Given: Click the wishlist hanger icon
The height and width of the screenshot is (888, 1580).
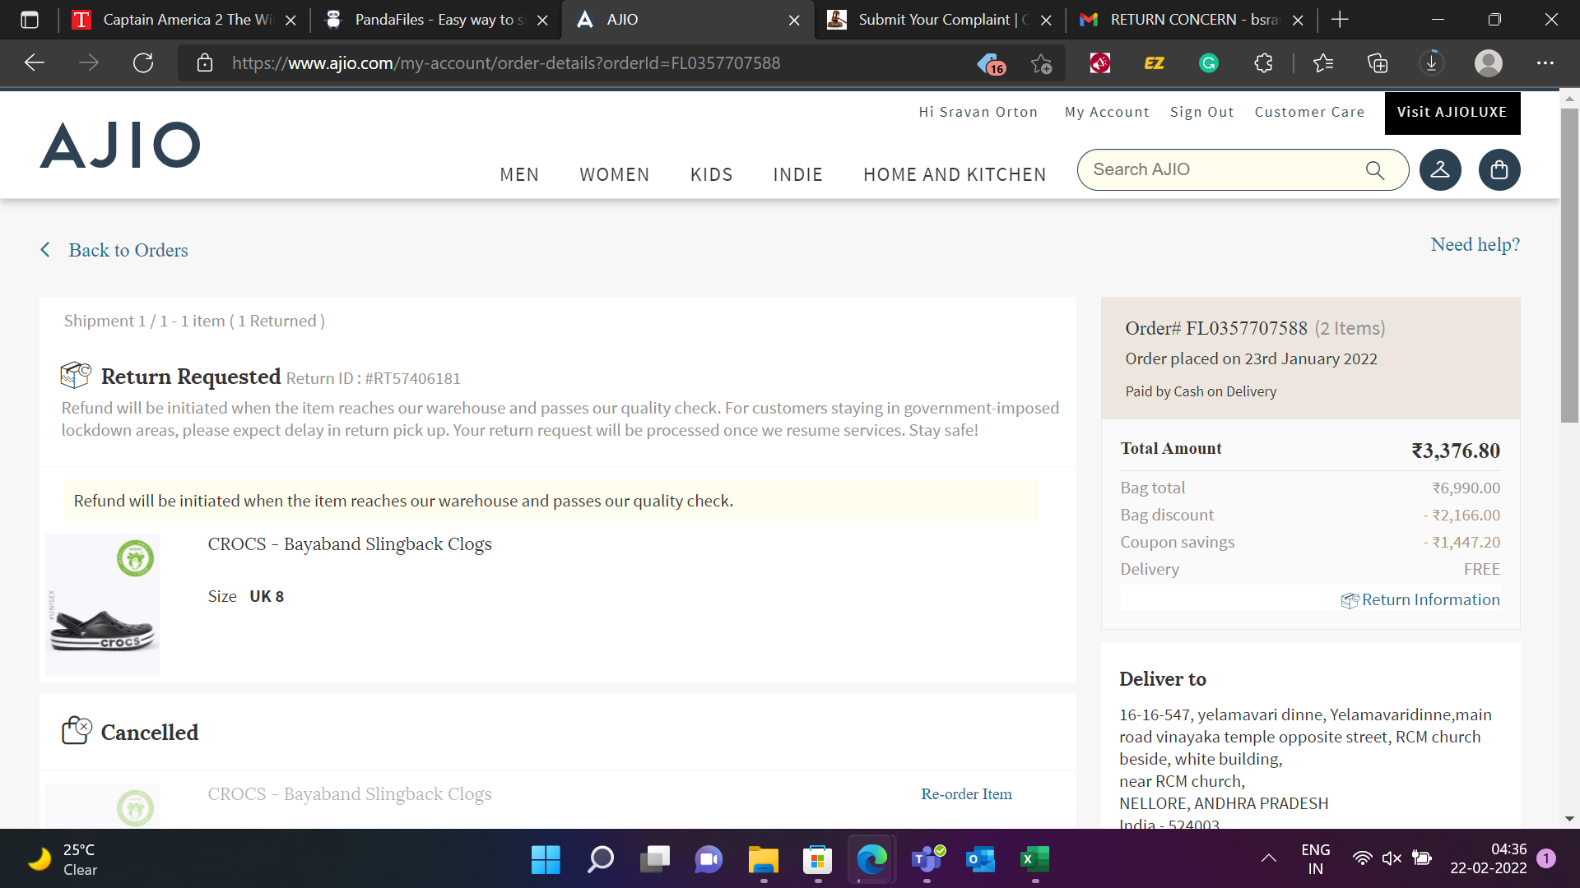Looking at the screenshot, I should (x=1440, y=170).
